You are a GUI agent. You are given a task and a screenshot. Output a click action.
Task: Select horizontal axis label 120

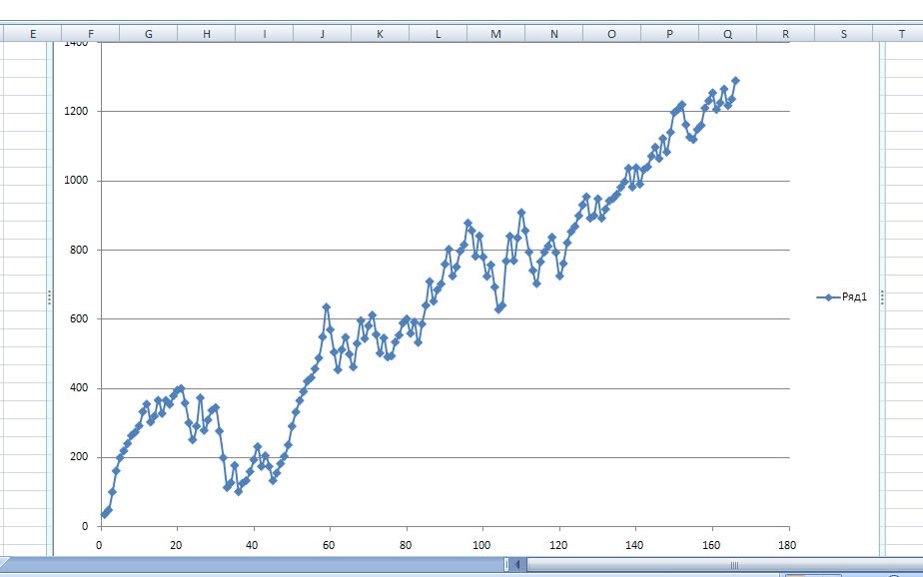click(558, 545)
